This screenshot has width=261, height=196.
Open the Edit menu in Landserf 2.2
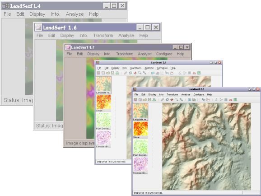point(143,94)
